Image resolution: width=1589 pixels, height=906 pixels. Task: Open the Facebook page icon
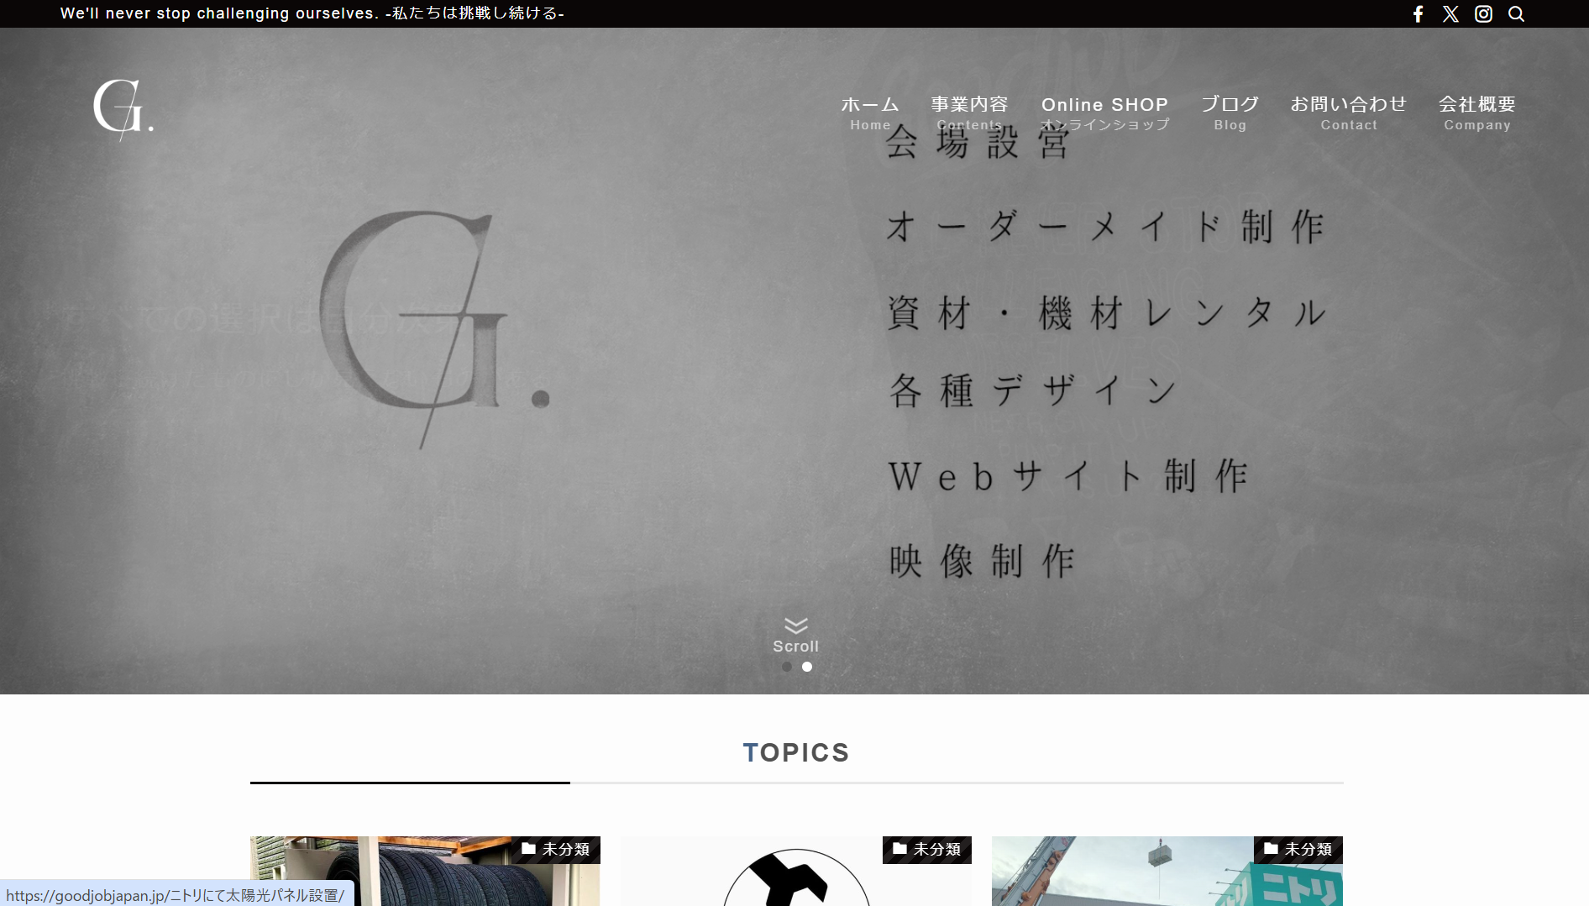coord(1418,13)
